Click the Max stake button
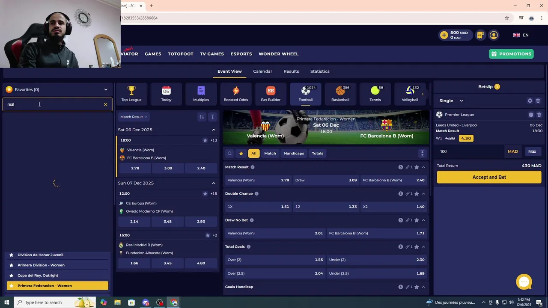The width and height of the screenshot is (548, 308). click(532, 151)
